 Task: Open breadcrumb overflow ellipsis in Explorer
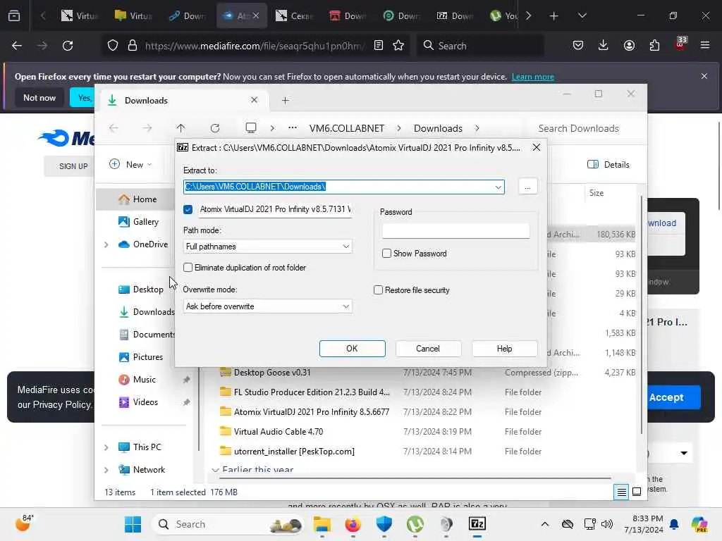tap(293, 128)
